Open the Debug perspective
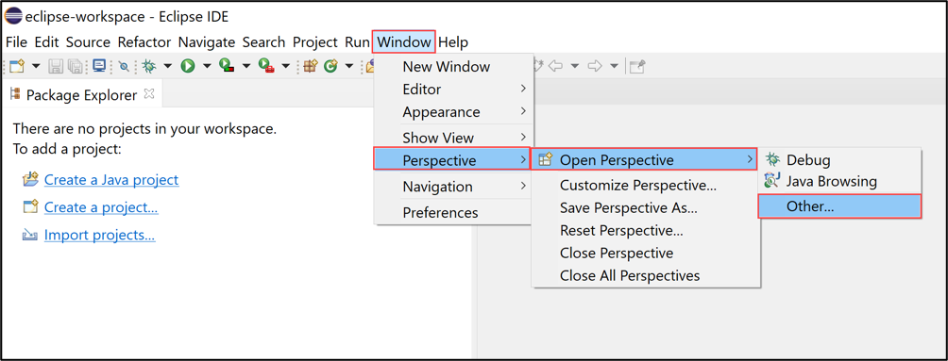Screen dimensions: 948x361 tap(840, 160)
